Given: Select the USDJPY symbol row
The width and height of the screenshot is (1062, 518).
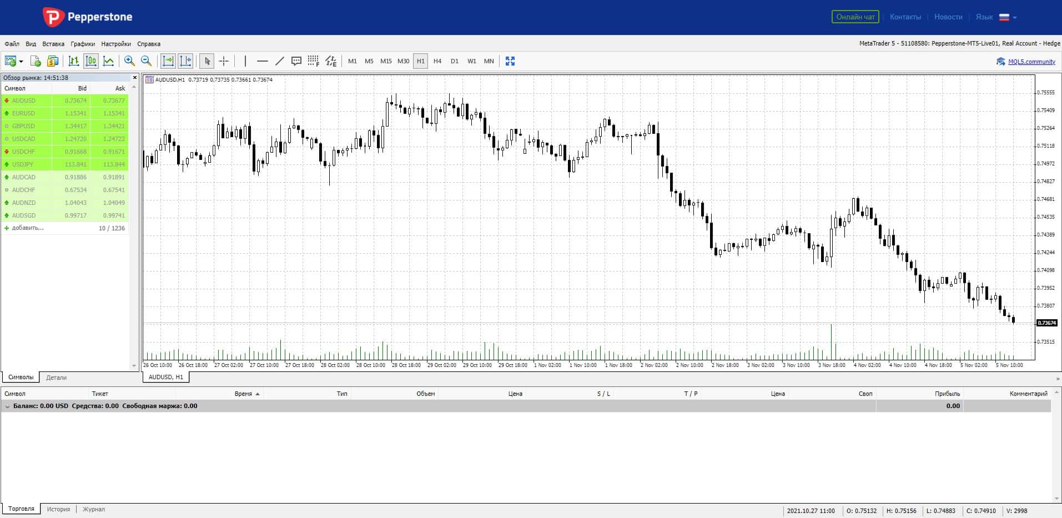Looking at the screenshot, I should point(65,164).
